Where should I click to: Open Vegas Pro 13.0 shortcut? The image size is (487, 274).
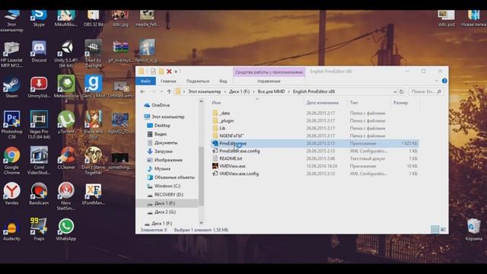(39, 125)
